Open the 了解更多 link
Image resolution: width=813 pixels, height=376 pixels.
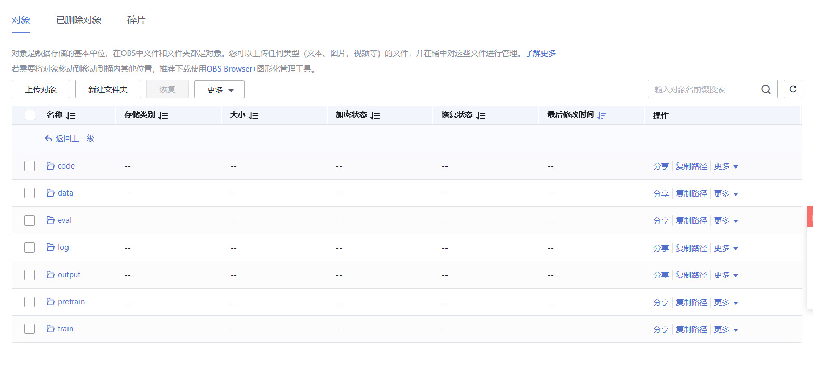coord(540,53)
